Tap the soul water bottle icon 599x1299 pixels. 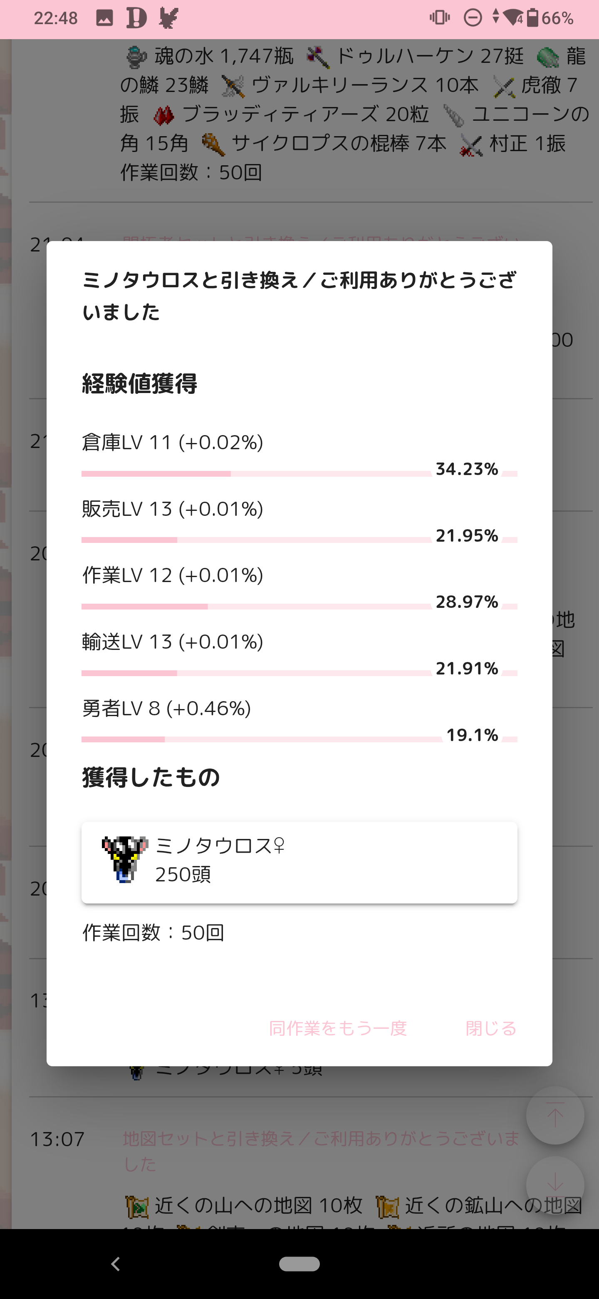(136, 57)
